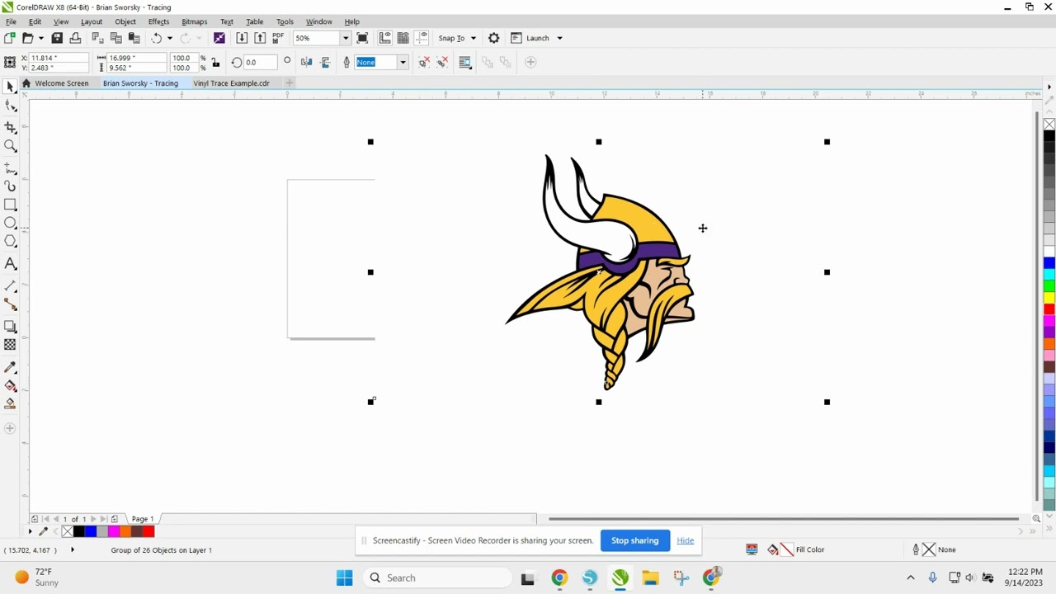Click the Export arrow icon
This screenshot has width=1056, height=594.
(260, 38)
